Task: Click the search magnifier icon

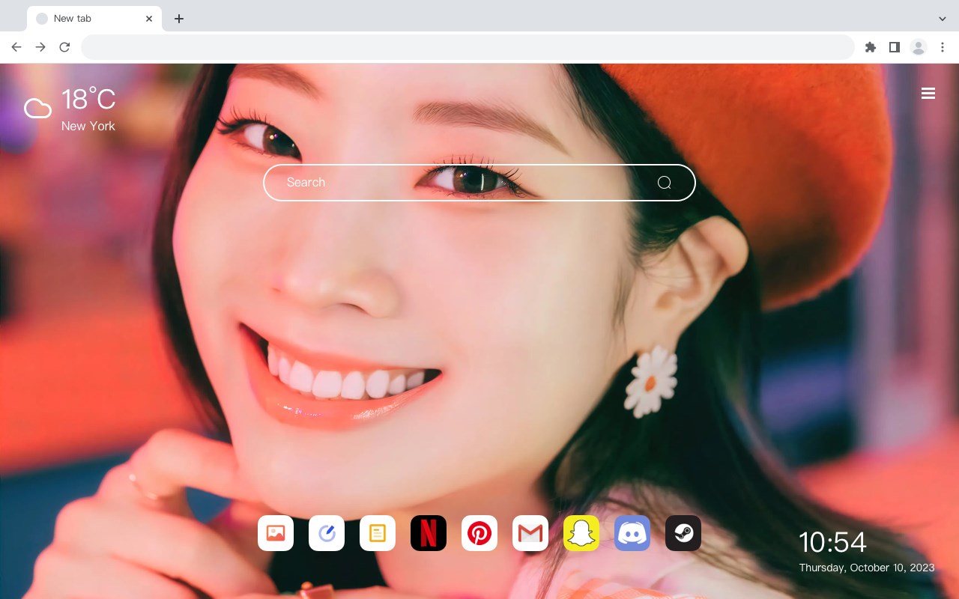Action: point(665,183)
